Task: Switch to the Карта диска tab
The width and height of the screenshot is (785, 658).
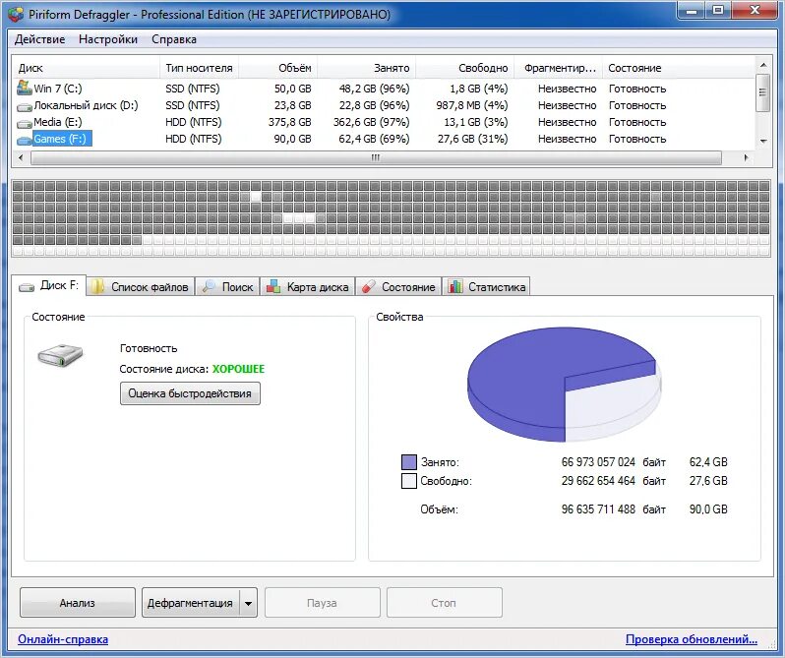Action: [x=307, y=287]
